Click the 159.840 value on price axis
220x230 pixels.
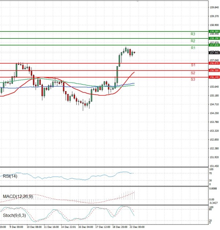(x=214, y=7)
